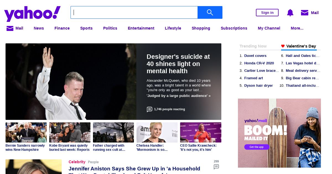This screenshot has height=174, width=332.
Task: Open the Chelsea Handler thumbnail
Action: (157, 133)
